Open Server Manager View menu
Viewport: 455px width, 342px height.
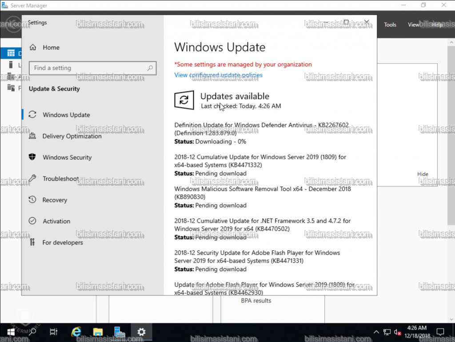[414, 24]
